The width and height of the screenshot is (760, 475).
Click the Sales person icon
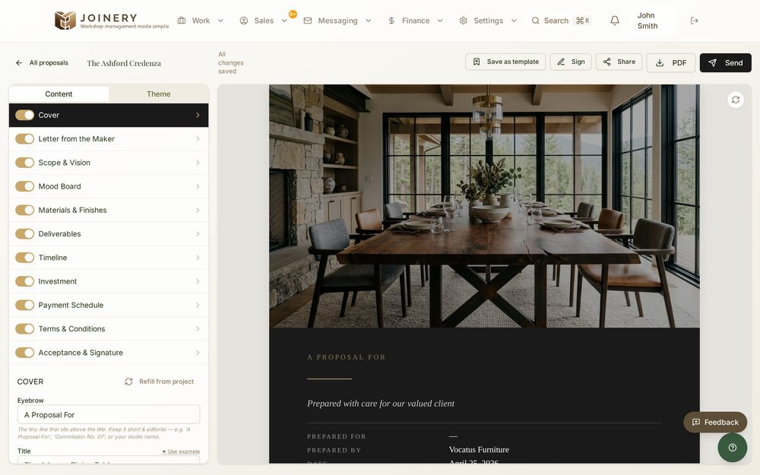coord(244,21)
